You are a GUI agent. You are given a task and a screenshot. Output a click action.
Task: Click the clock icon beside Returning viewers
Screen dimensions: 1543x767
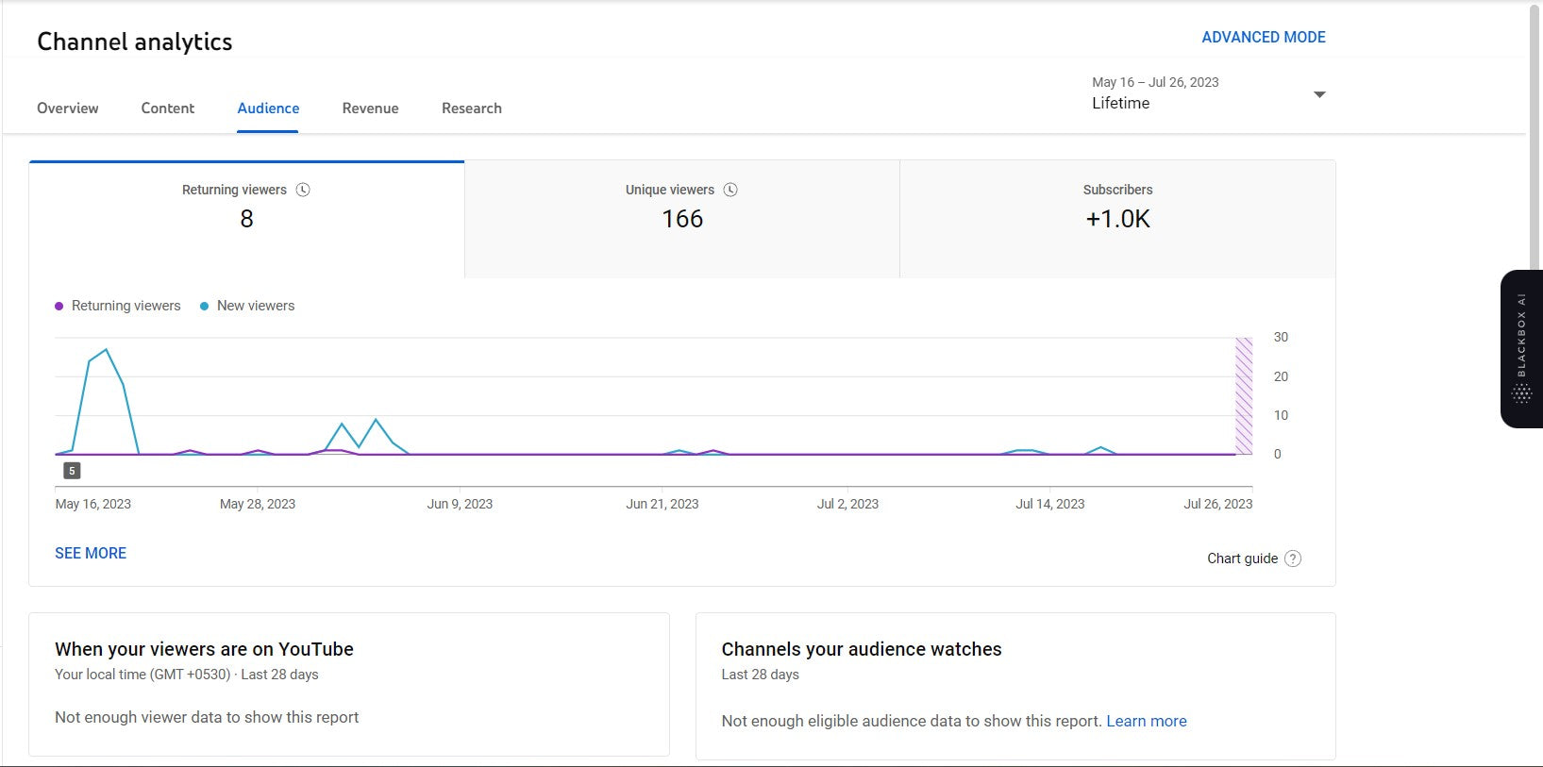pyautogui.click(x=303, y=190)
